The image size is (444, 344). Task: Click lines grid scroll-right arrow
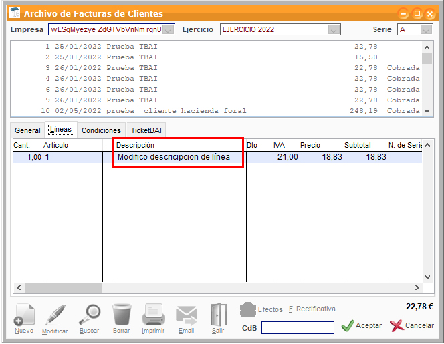click(x=417, y=288)
